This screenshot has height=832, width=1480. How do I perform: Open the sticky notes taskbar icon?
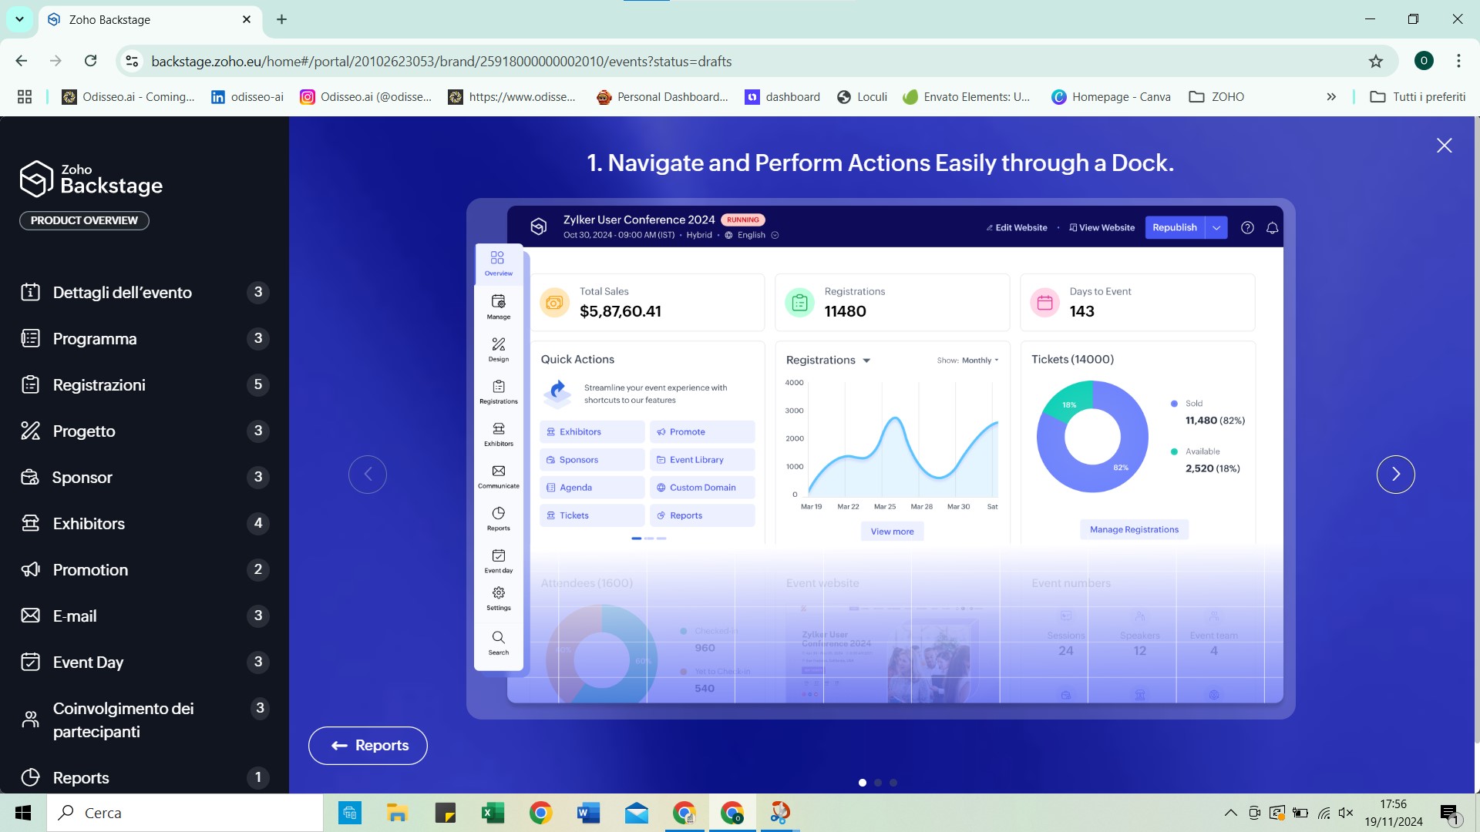445,813
